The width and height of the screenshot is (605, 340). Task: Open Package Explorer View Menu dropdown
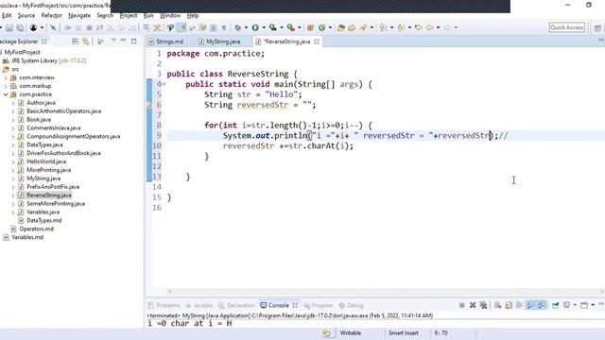coord(113,41)
